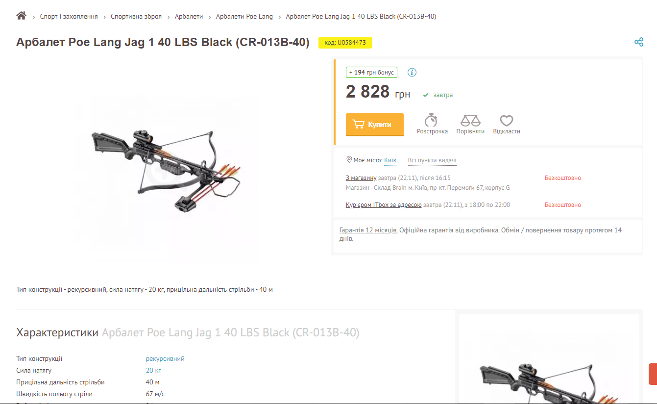The height and width of the screenshot is (404, 657).
Task: Buy the crossbow with Купити button
Action: [x=375, y=125]
